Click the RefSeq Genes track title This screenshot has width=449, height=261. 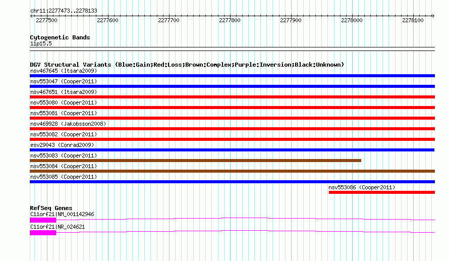(x=51, y=208)
